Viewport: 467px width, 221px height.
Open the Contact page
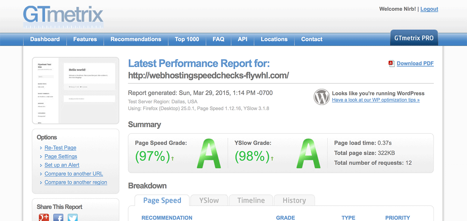pyautogui.click(x=312, y=39)
